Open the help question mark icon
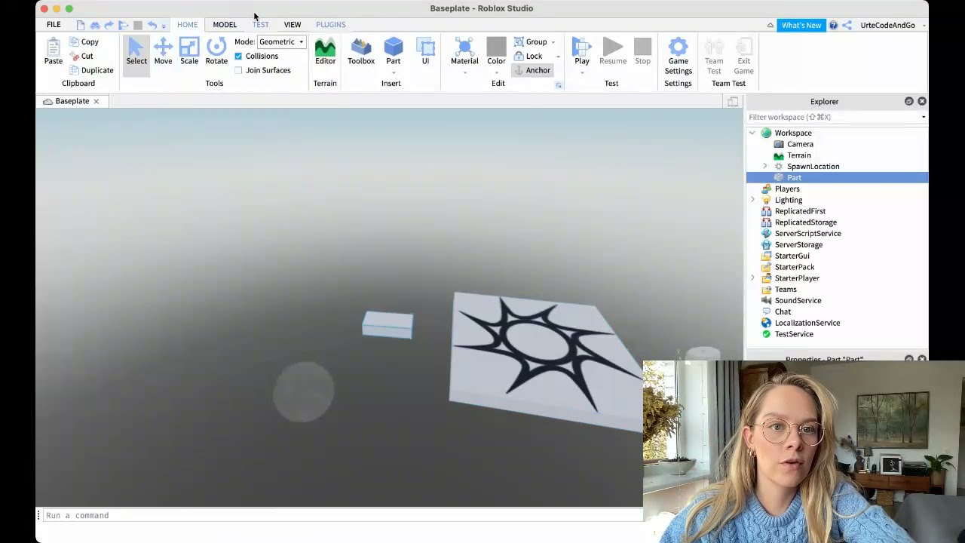Viewport: 965px width, 543px height. (833, 25)
